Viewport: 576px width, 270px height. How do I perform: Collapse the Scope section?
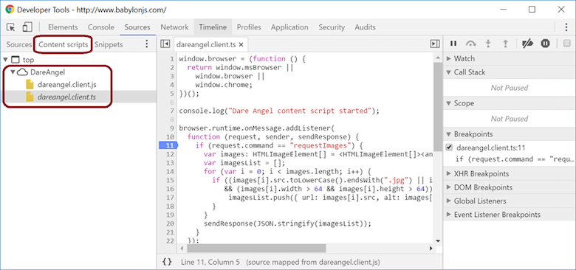[x=448, y=103]
